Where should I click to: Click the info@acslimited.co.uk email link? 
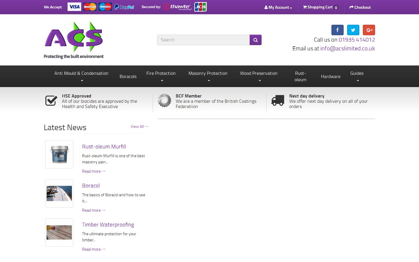tap(347, 49)
